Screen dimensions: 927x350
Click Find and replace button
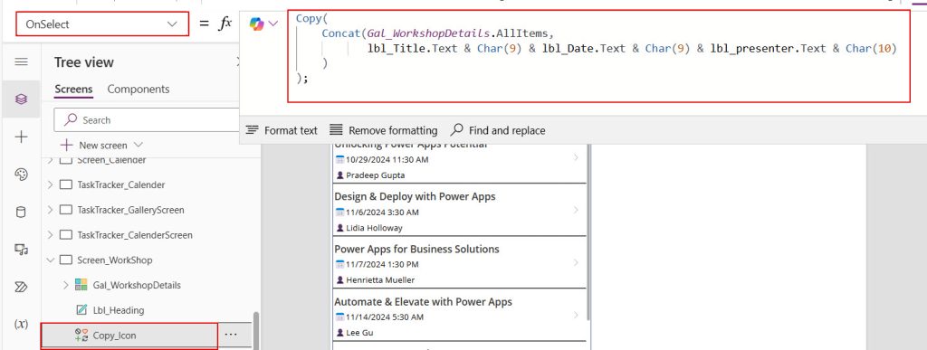[x=498, y=130]
